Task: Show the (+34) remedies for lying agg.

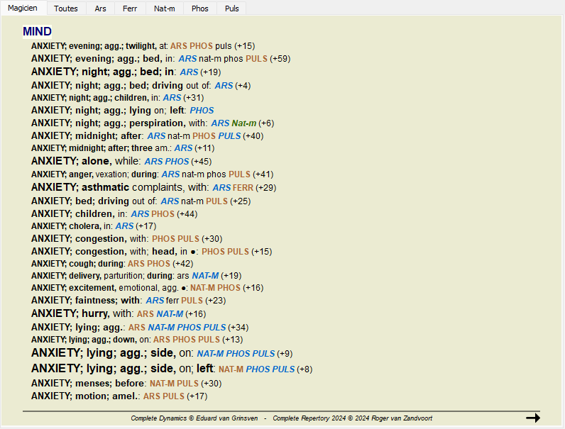Action: click(x=238, y=328)
